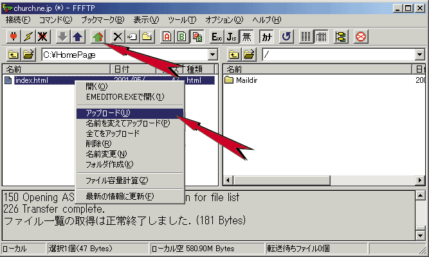Click the Refresh file list icon
Screen dimensions: 429x257
click(286, 37)
